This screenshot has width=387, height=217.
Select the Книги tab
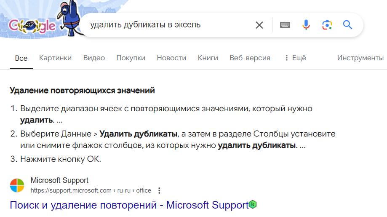tap(208, 58)
